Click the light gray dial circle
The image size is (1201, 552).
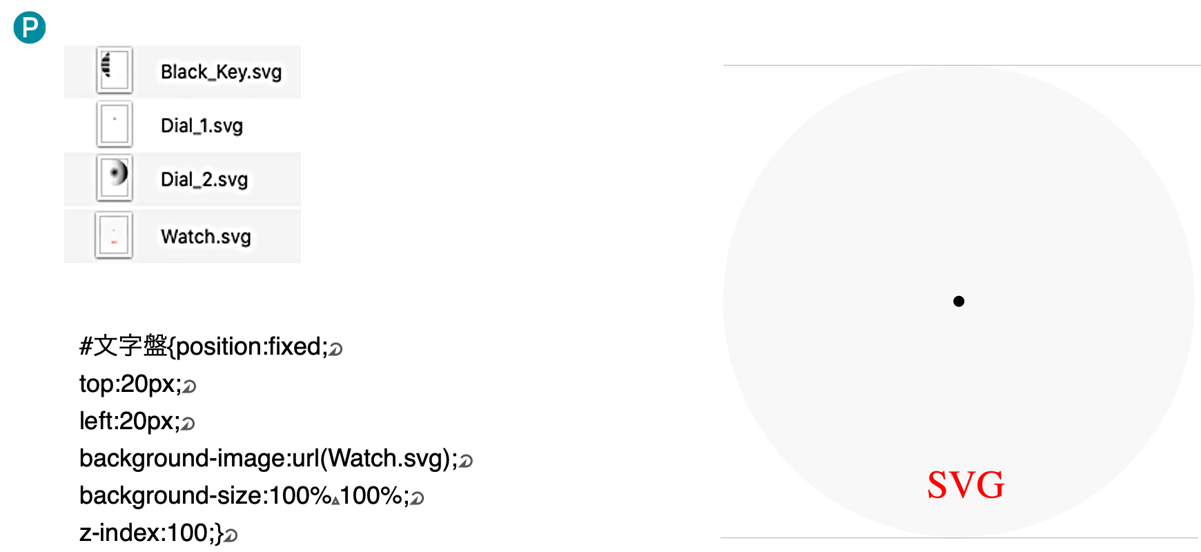coord(959,302)
